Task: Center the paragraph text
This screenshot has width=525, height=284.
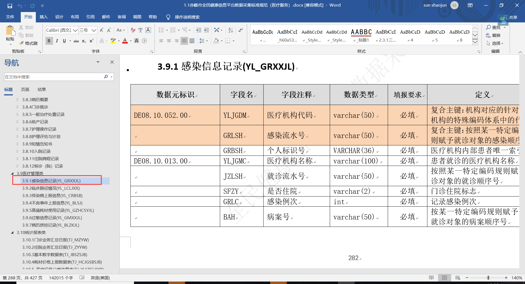Action: (x=169, y=41)
